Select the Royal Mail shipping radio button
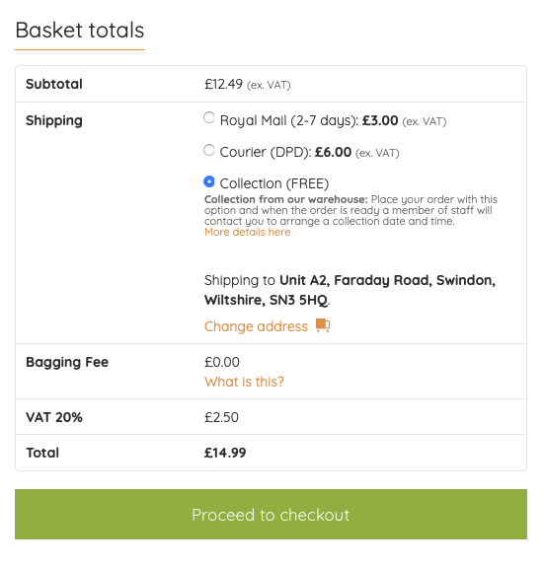Screen dimensions: 544x567 pyautogui.click(x=209, y=117)
